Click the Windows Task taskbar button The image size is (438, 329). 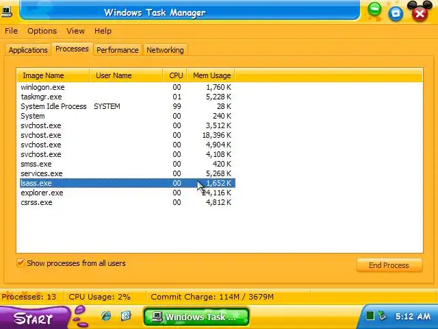pyautogui.click(x=196, y=317)
